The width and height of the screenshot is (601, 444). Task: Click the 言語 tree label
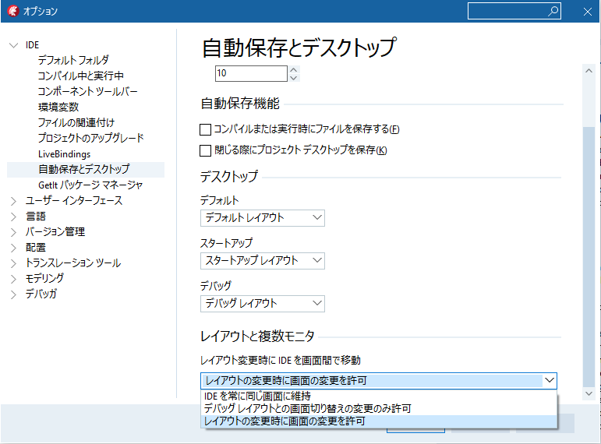click(36, 217)
